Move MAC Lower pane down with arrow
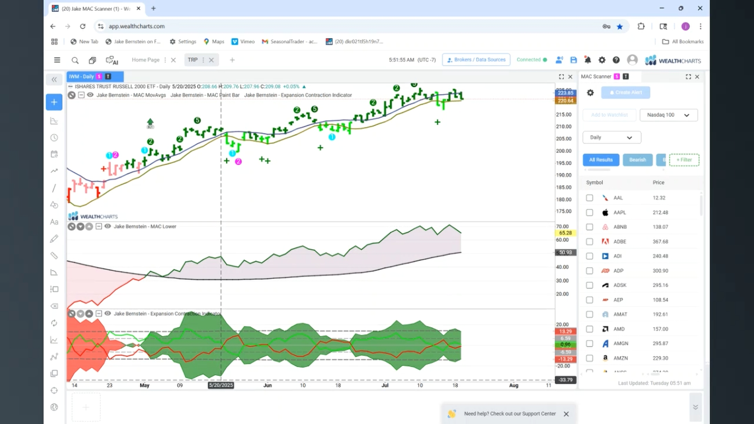754x424 pixels. 80,227
